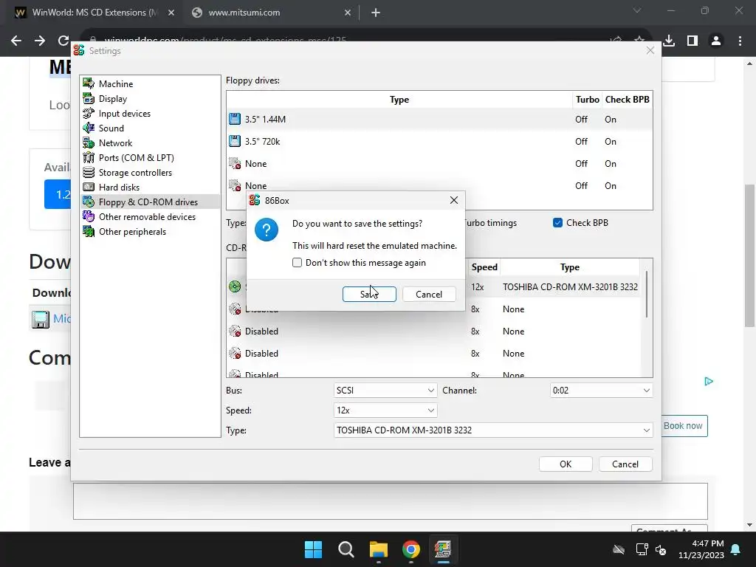Select the 3.5" 720k floppy row
This screenshot has height=567, width=756.
(x=439, y=141)
